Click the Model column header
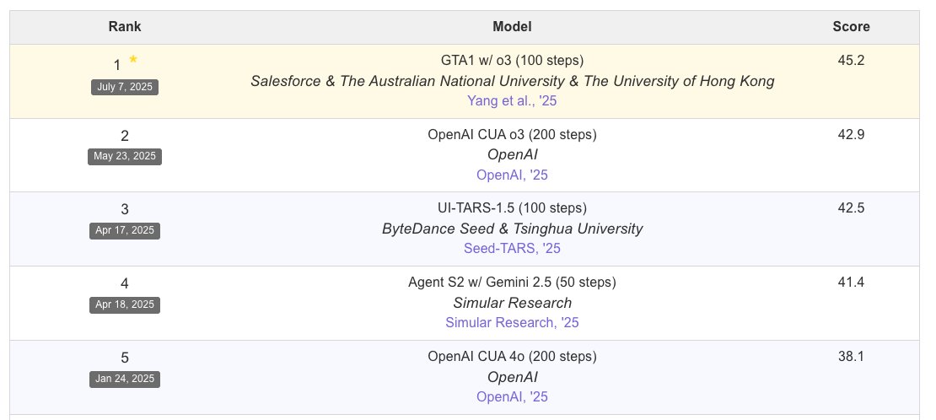The height and width of the screenshot is (420, 936). (512, 27)
